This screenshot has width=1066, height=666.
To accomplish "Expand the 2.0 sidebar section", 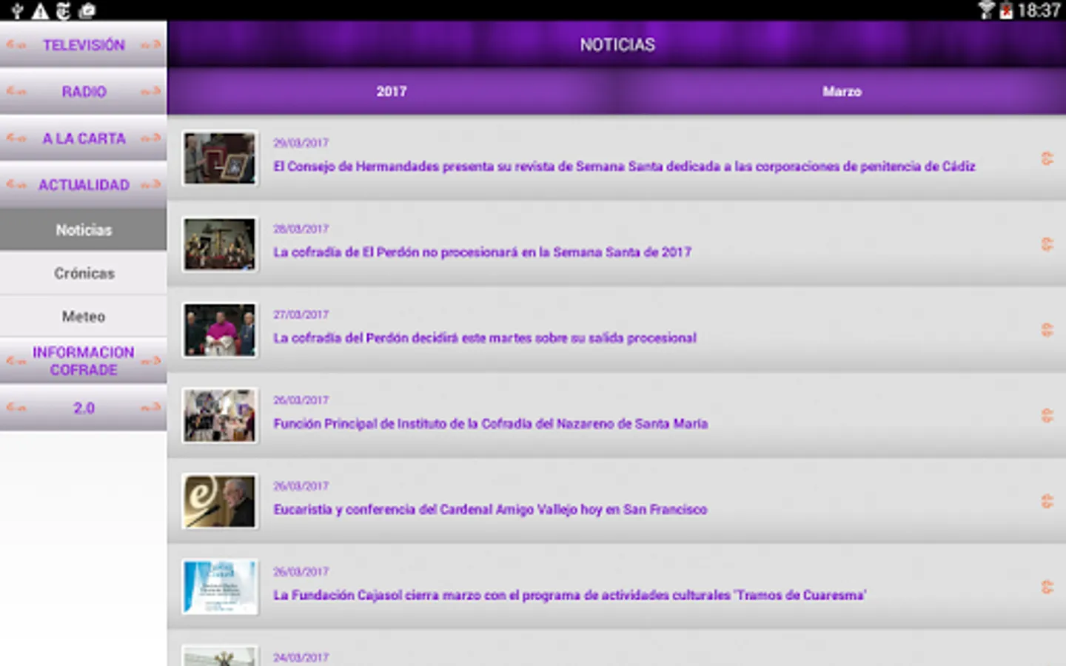I will 83,408.
